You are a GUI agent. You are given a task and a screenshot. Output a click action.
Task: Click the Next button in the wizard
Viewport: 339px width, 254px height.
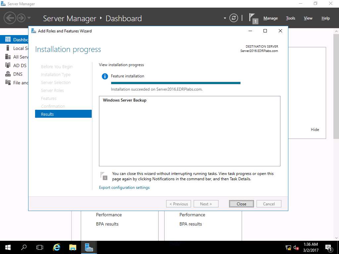coord(206,204)
